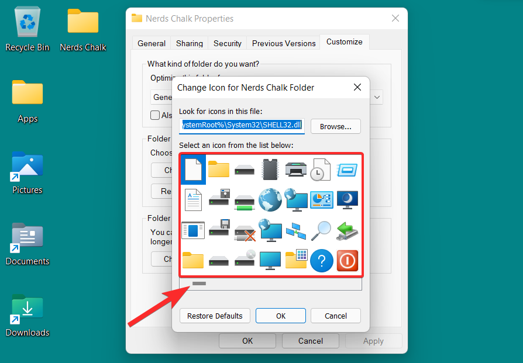The image size is (523, 363).
Task: Select the closed yellow folder icon
Action: pyautogui.click(x=219, y=169)
